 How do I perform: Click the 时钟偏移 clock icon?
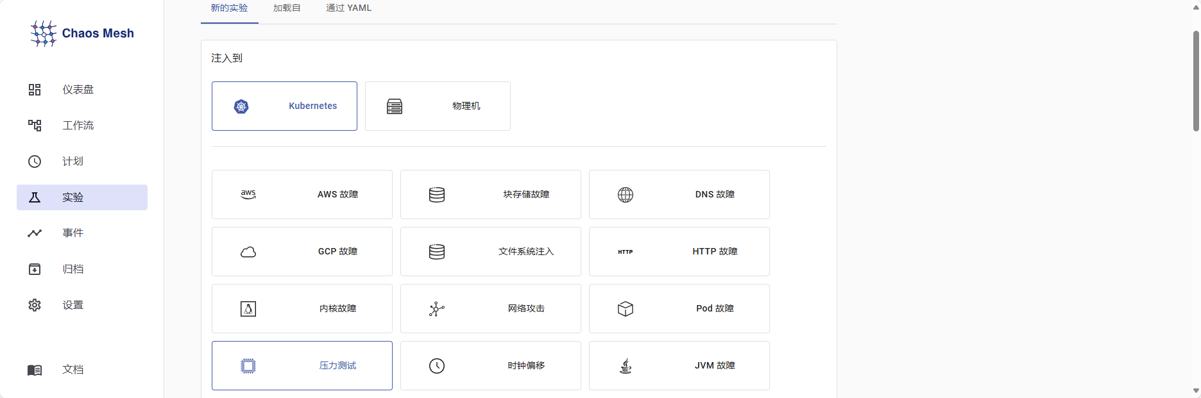tap(437, 366)
